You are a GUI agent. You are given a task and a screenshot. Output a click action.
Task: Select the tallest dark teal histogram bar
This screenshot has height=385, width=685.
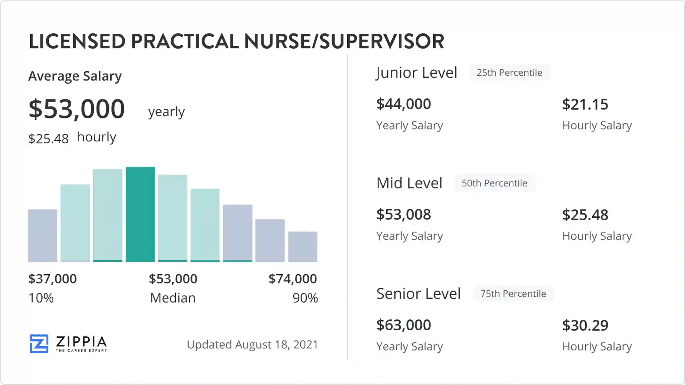click(140, 214)
